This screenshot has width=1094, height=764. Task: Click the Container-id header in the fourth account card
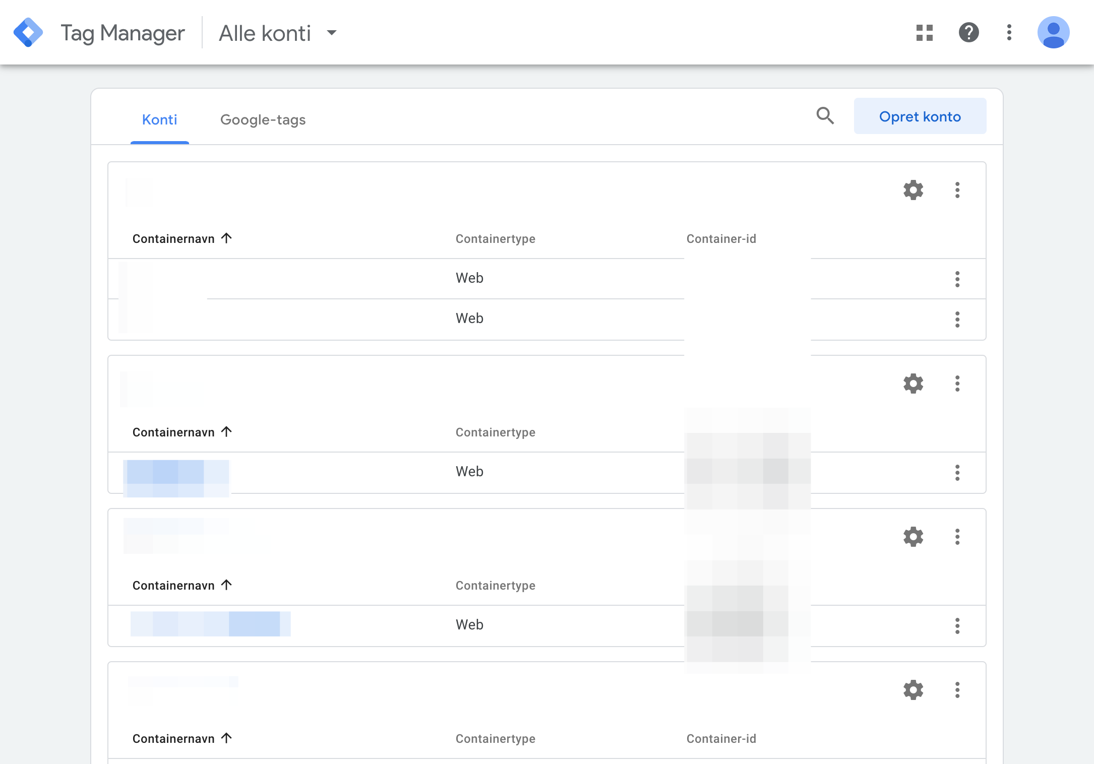coord(721,739)
